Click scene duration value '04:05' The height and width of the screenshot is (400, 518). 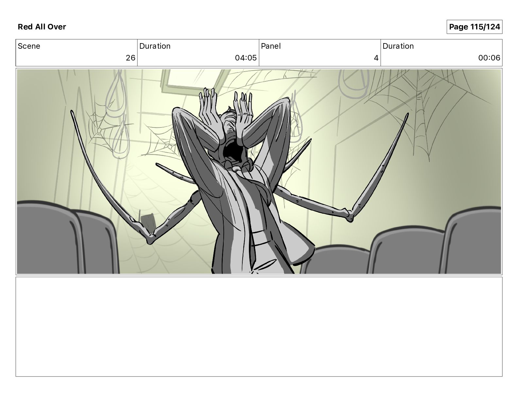pyautogui.click(x=246, y=58)
